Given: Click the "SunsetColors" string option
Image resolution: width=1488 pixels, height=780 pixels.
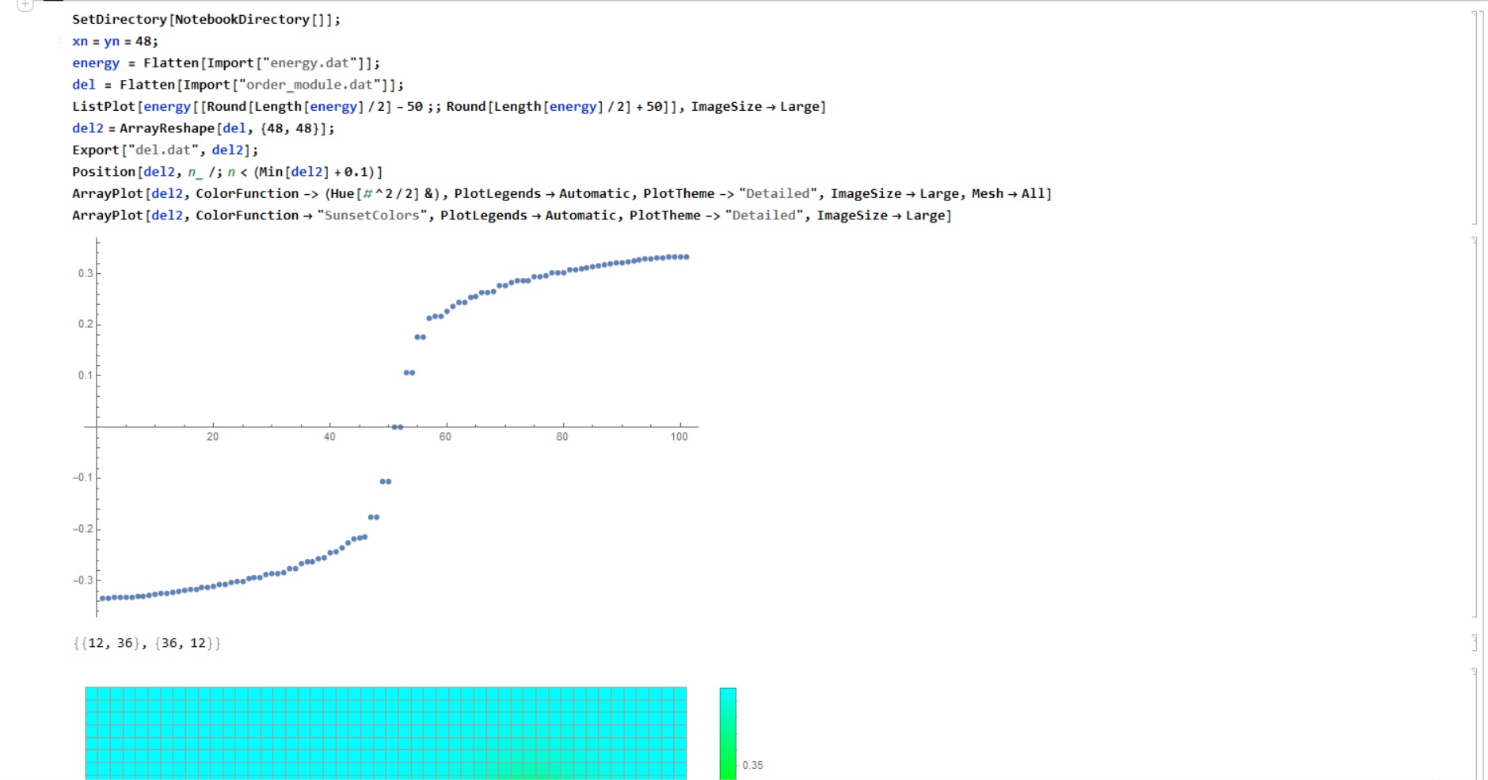Looking at the screenshot, I should tap(372, 215).
